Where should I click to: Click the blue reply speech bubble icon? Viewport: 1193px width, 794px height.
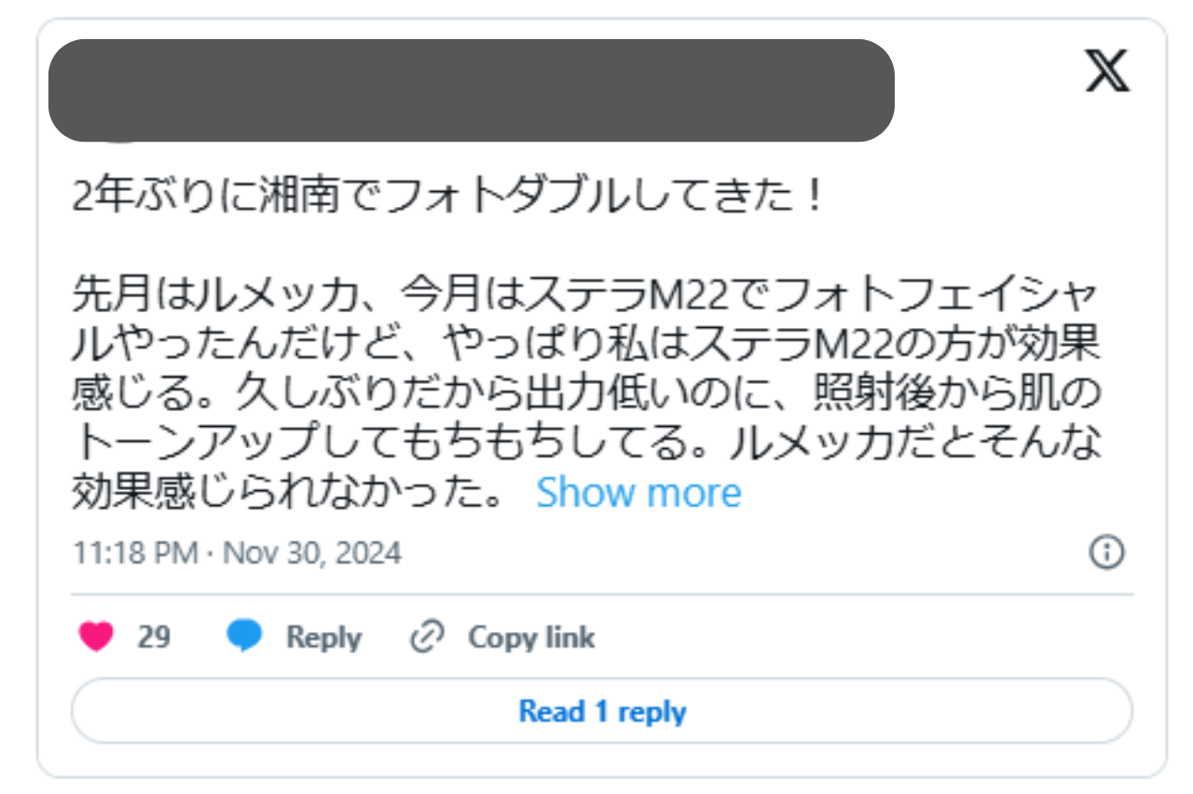pyautogui.click(x=245, y=637)
